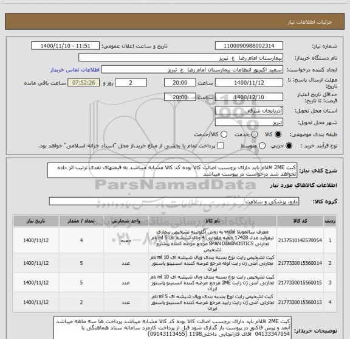Click the widal Salmonella product name cell
Image resolution: width=350 pixels, height=339 pixels.
click(212, 240)
